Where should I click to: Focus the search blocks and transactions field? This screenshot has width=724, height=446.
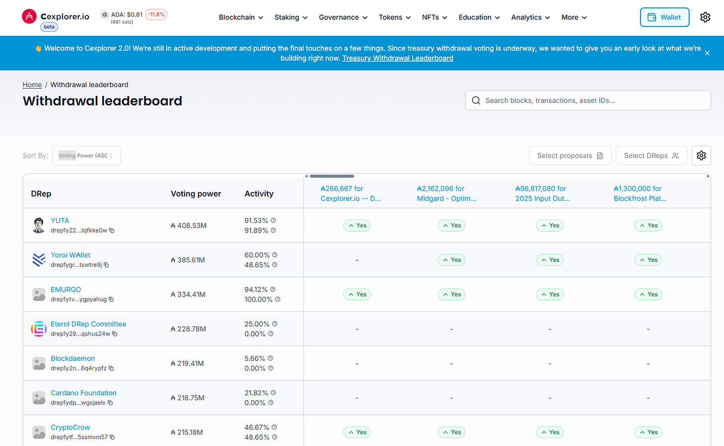(x=588, y=101)
